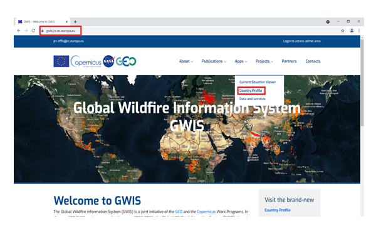Image resolution: width=376 pixels, height=238 pixels.
Task: Click the round indicator icon in title bar
Action: (328, 22)
